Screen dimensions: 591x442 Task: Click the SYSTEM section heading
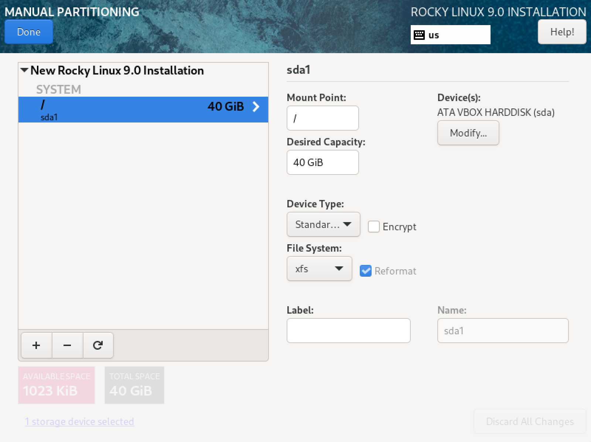(x=58, y=89)
